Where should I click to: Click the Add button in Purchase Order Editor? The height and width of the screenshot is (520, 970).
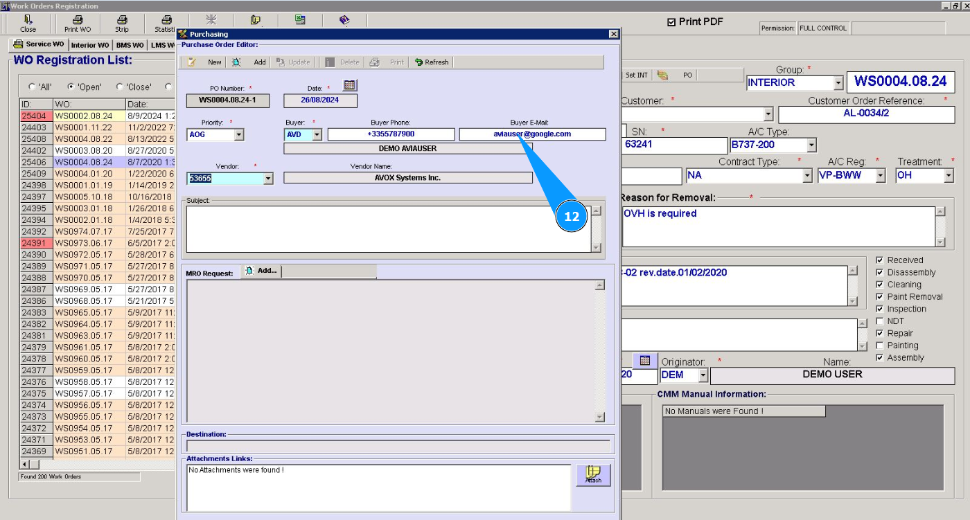click(x=249, y=62)
